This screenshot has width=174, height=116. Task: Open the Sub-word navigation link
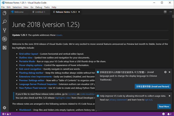tap(30, 69)
